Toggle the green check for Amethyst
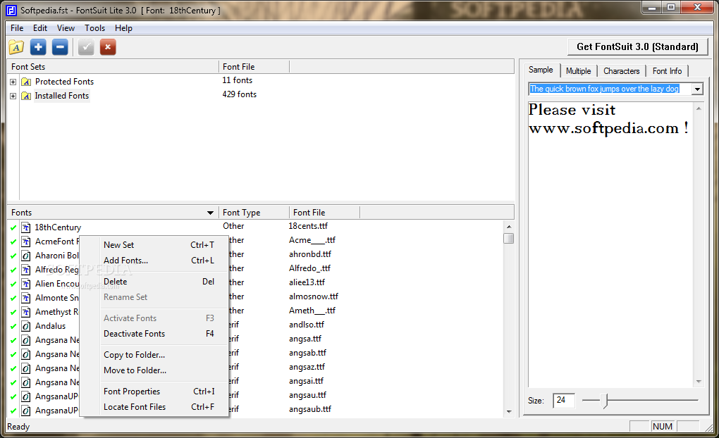Screen dimensions: 719x438 click(13, 313)
